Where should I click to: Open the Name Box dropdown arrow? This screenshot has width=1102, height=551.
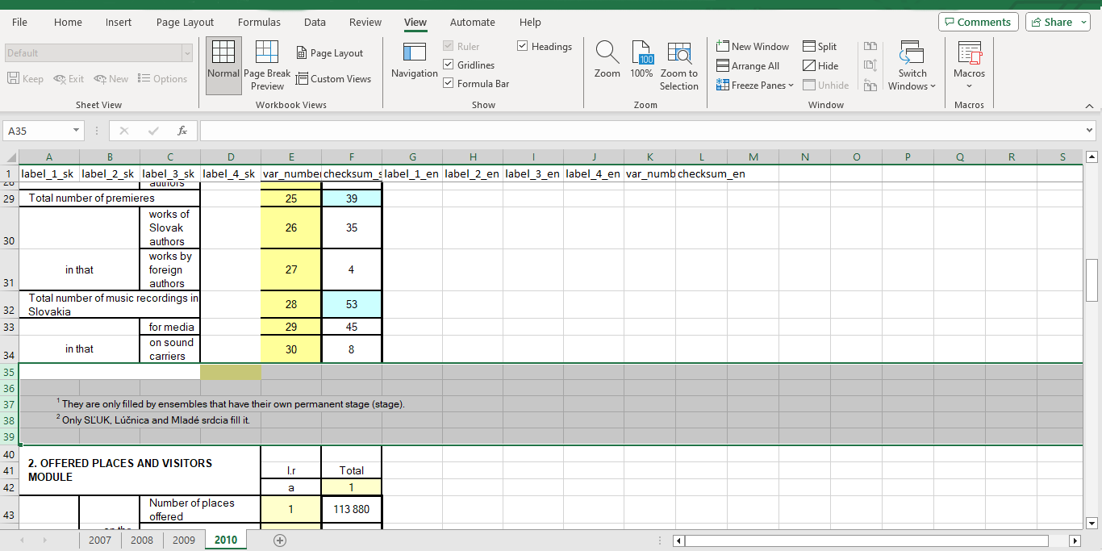pyautogui.click(x=77, y=131)
